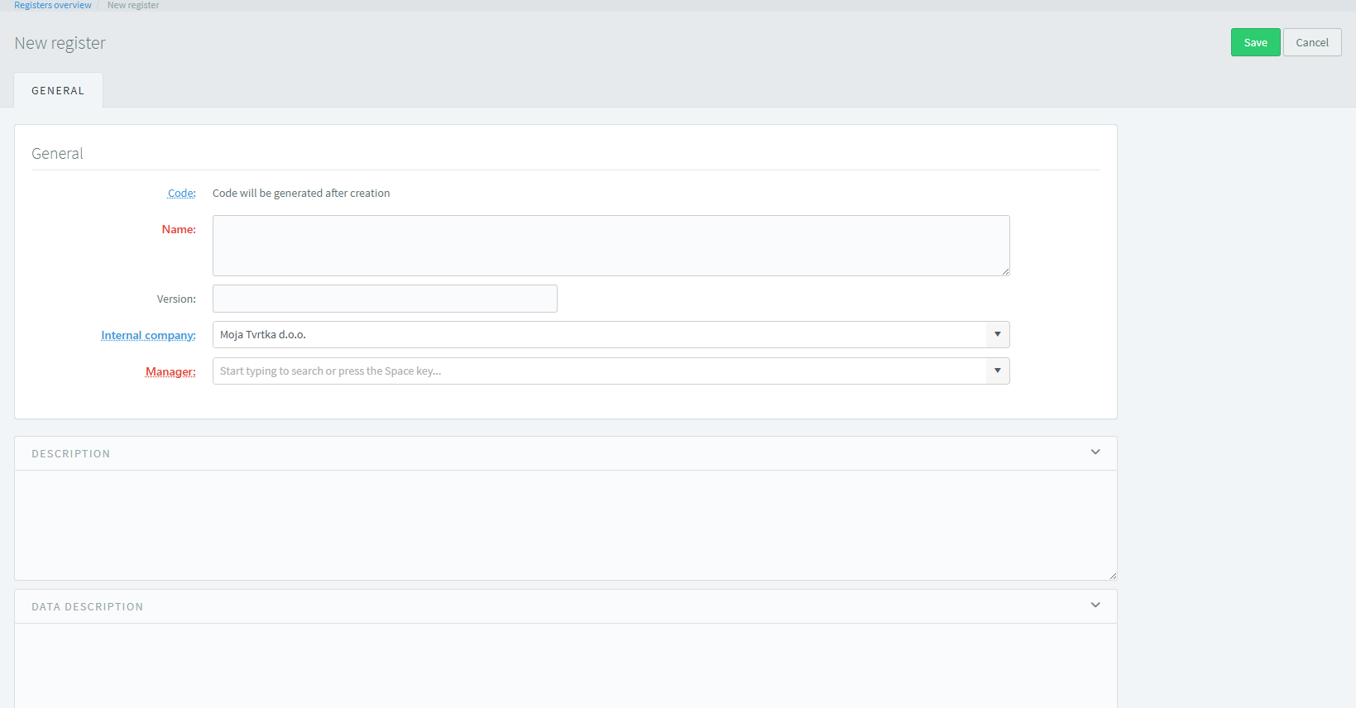This screenshot has height=708, width=1356.
Task: Click the Code field label
Action: [x=181, y=193]
